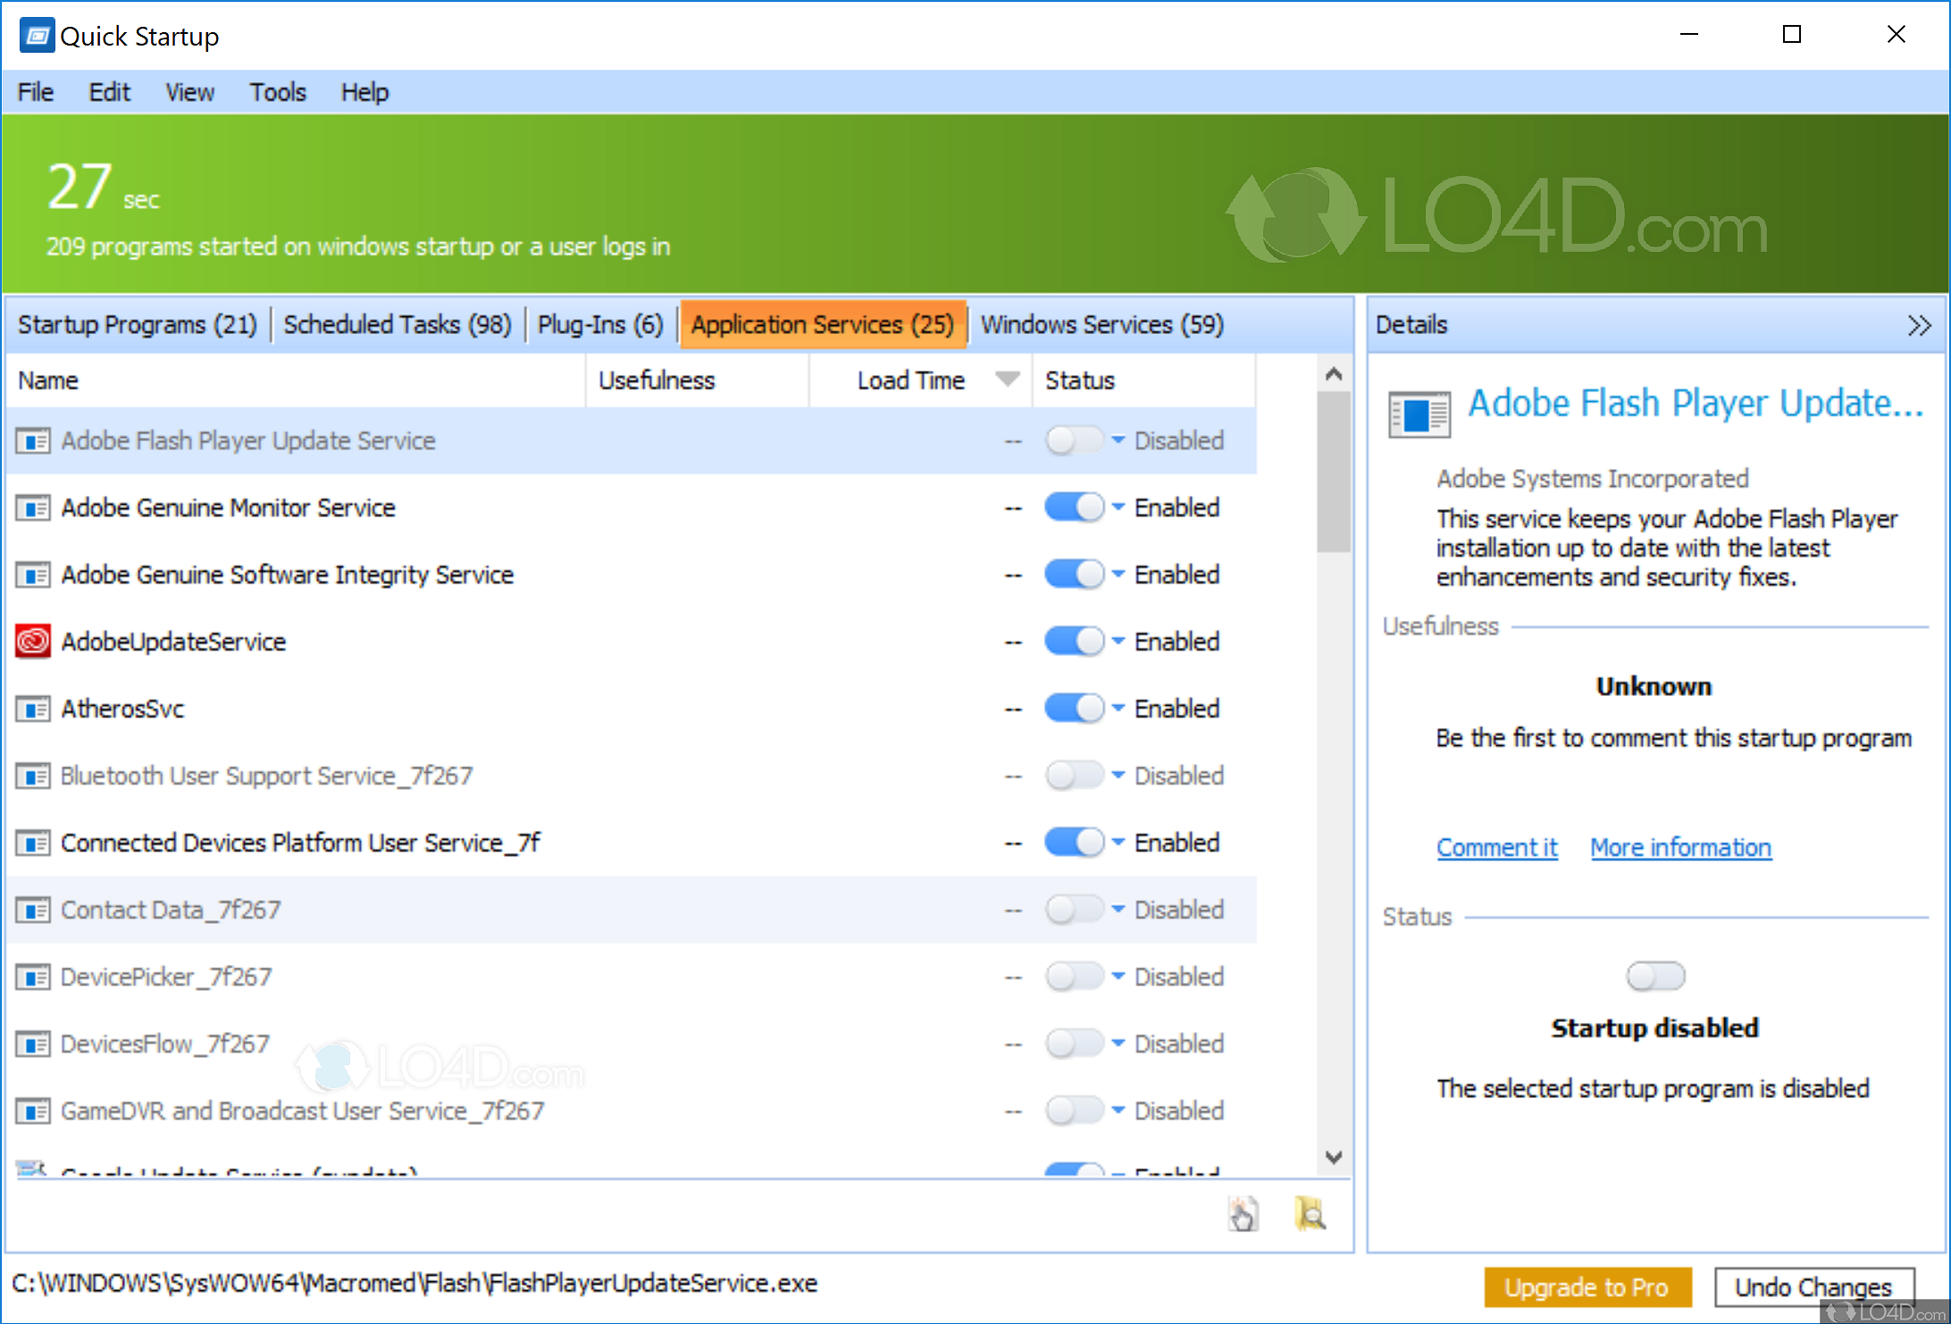Click the Adobe Flash Player Update title link
Viewport: 1951px width, 1324px height.
pos(1696,404)
